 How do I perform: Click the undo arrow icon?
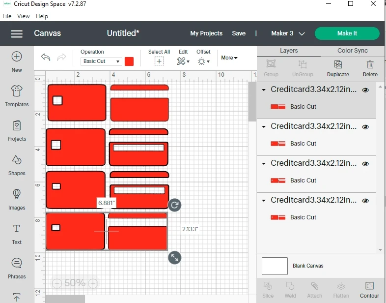46,58
